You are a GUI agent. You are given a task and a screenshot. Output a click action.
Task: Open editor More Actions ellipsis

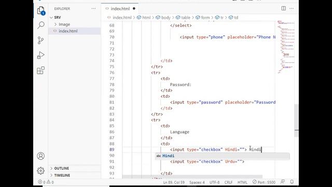tap(292, 8)
